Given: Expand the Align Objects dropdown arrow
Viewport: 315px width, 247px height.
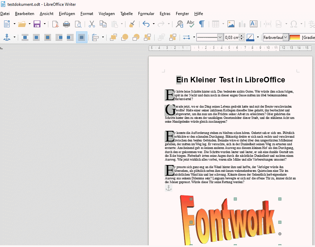Looking at the screenshot, I should pyautogui.click(x=103, y=38).
